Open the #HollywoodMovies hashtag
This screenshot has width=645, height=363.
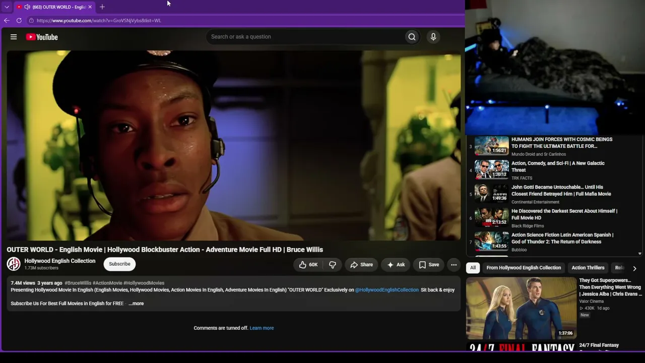[144, 283]
